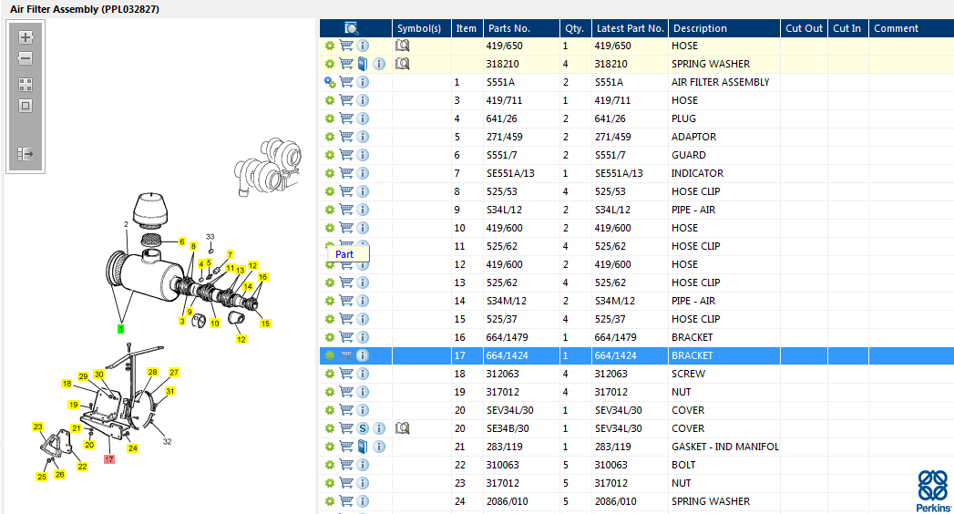Click the S supersession icon for SE34B/30
This screenshot has height=514, width=954.
pos(363,429)
